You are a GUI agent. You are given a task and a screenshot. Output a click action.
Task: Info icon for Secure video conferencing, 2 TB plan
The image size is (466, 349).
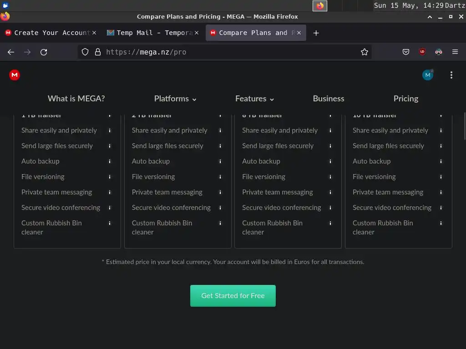pos(220,207)
